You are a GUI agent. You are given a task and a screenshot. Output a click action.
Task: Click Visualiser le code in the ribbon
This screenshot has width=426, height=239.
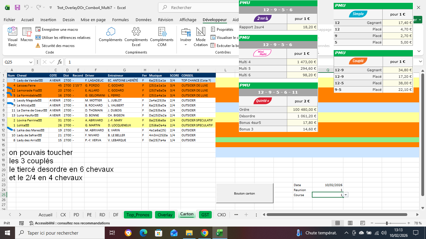[225, 38]
